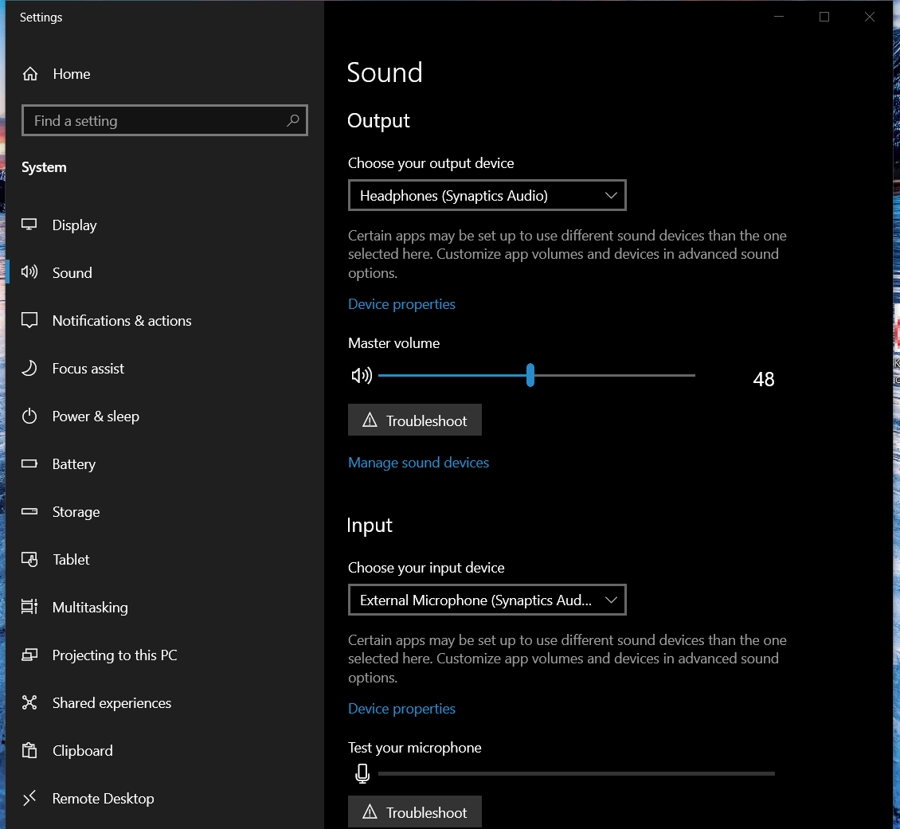Click the Focus assist moon icon

click(29, 369)
